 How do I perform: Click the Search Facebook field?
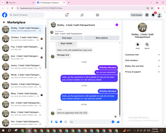(27, 15)
